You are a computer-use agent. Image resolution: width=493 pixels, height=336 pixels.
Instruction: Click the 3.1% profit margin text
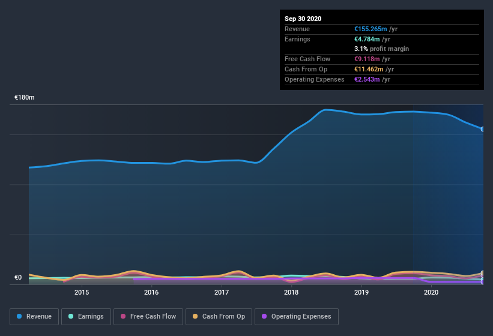coord(381,49)
